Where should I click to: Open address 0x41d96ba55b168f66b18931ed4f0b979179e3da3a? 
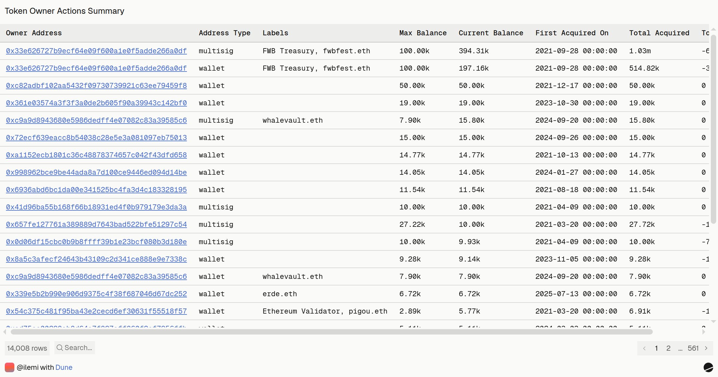point(96,207)
